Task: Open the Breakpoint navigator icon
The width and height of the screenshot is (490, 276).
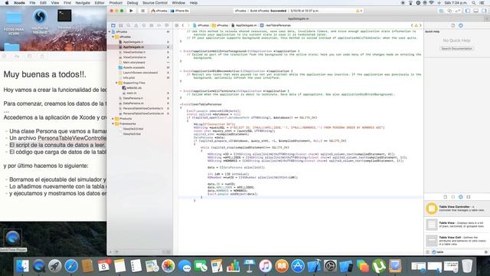Action: pos(159,25)
